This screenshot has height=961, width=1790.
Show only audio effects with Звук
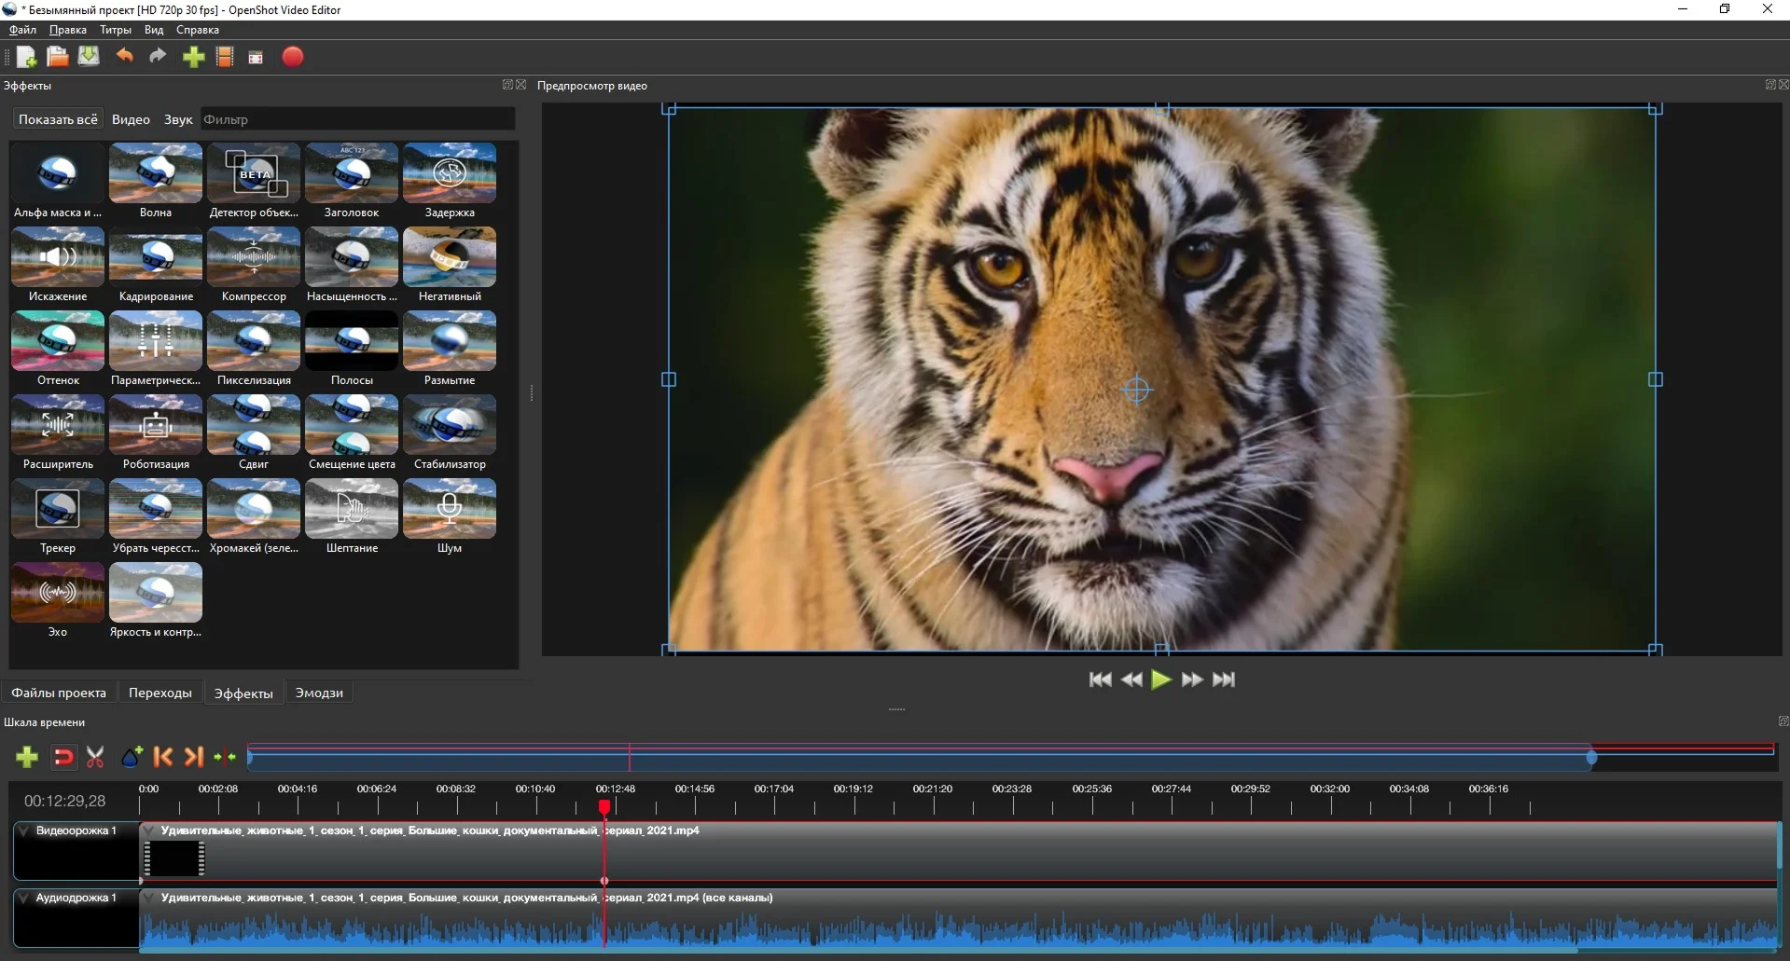pyautogui.click(x=177, y=119)
